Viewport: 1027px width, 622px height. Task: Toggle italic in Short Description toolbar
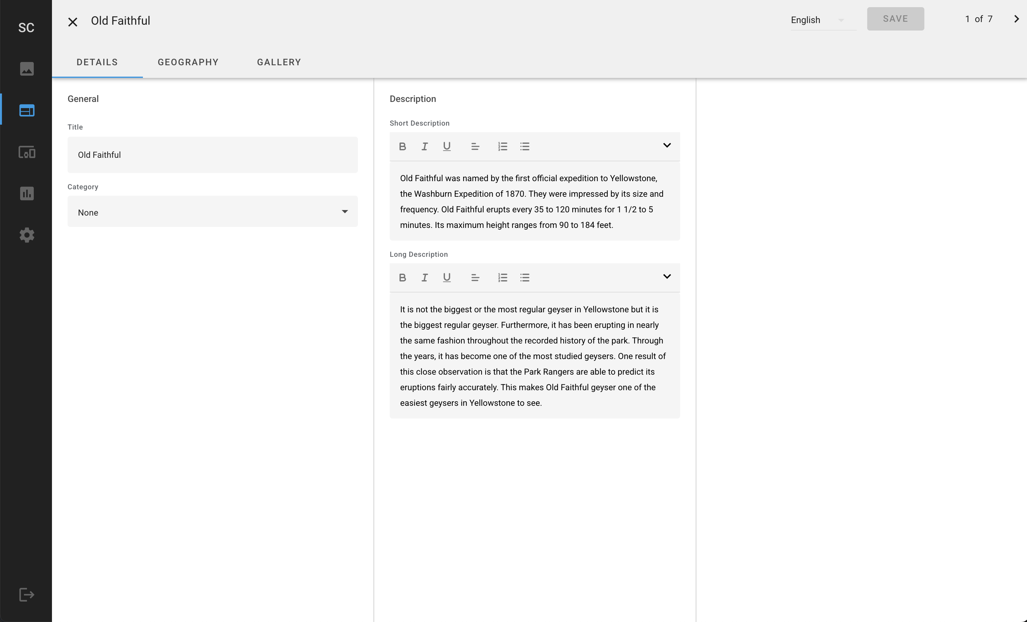[424, 147]
